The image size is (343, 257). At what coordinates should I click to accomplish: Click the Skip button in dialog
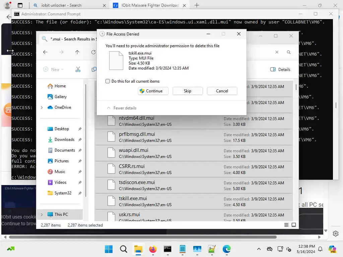188,91
